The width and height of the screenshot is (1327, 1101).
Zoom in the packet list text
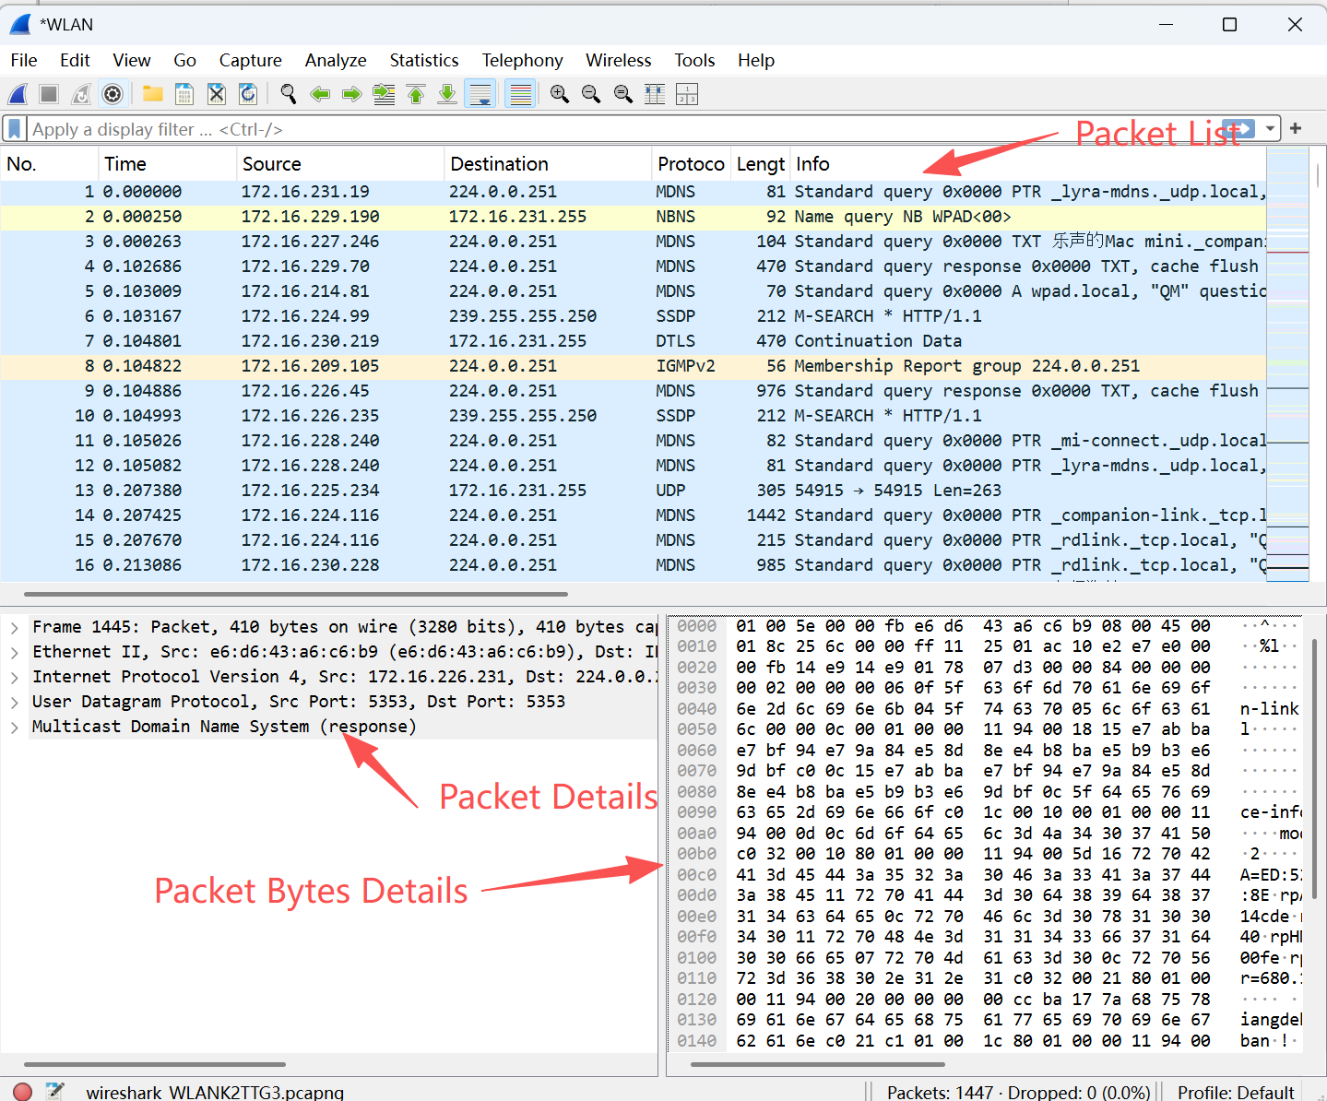click(x=559, y=94)
